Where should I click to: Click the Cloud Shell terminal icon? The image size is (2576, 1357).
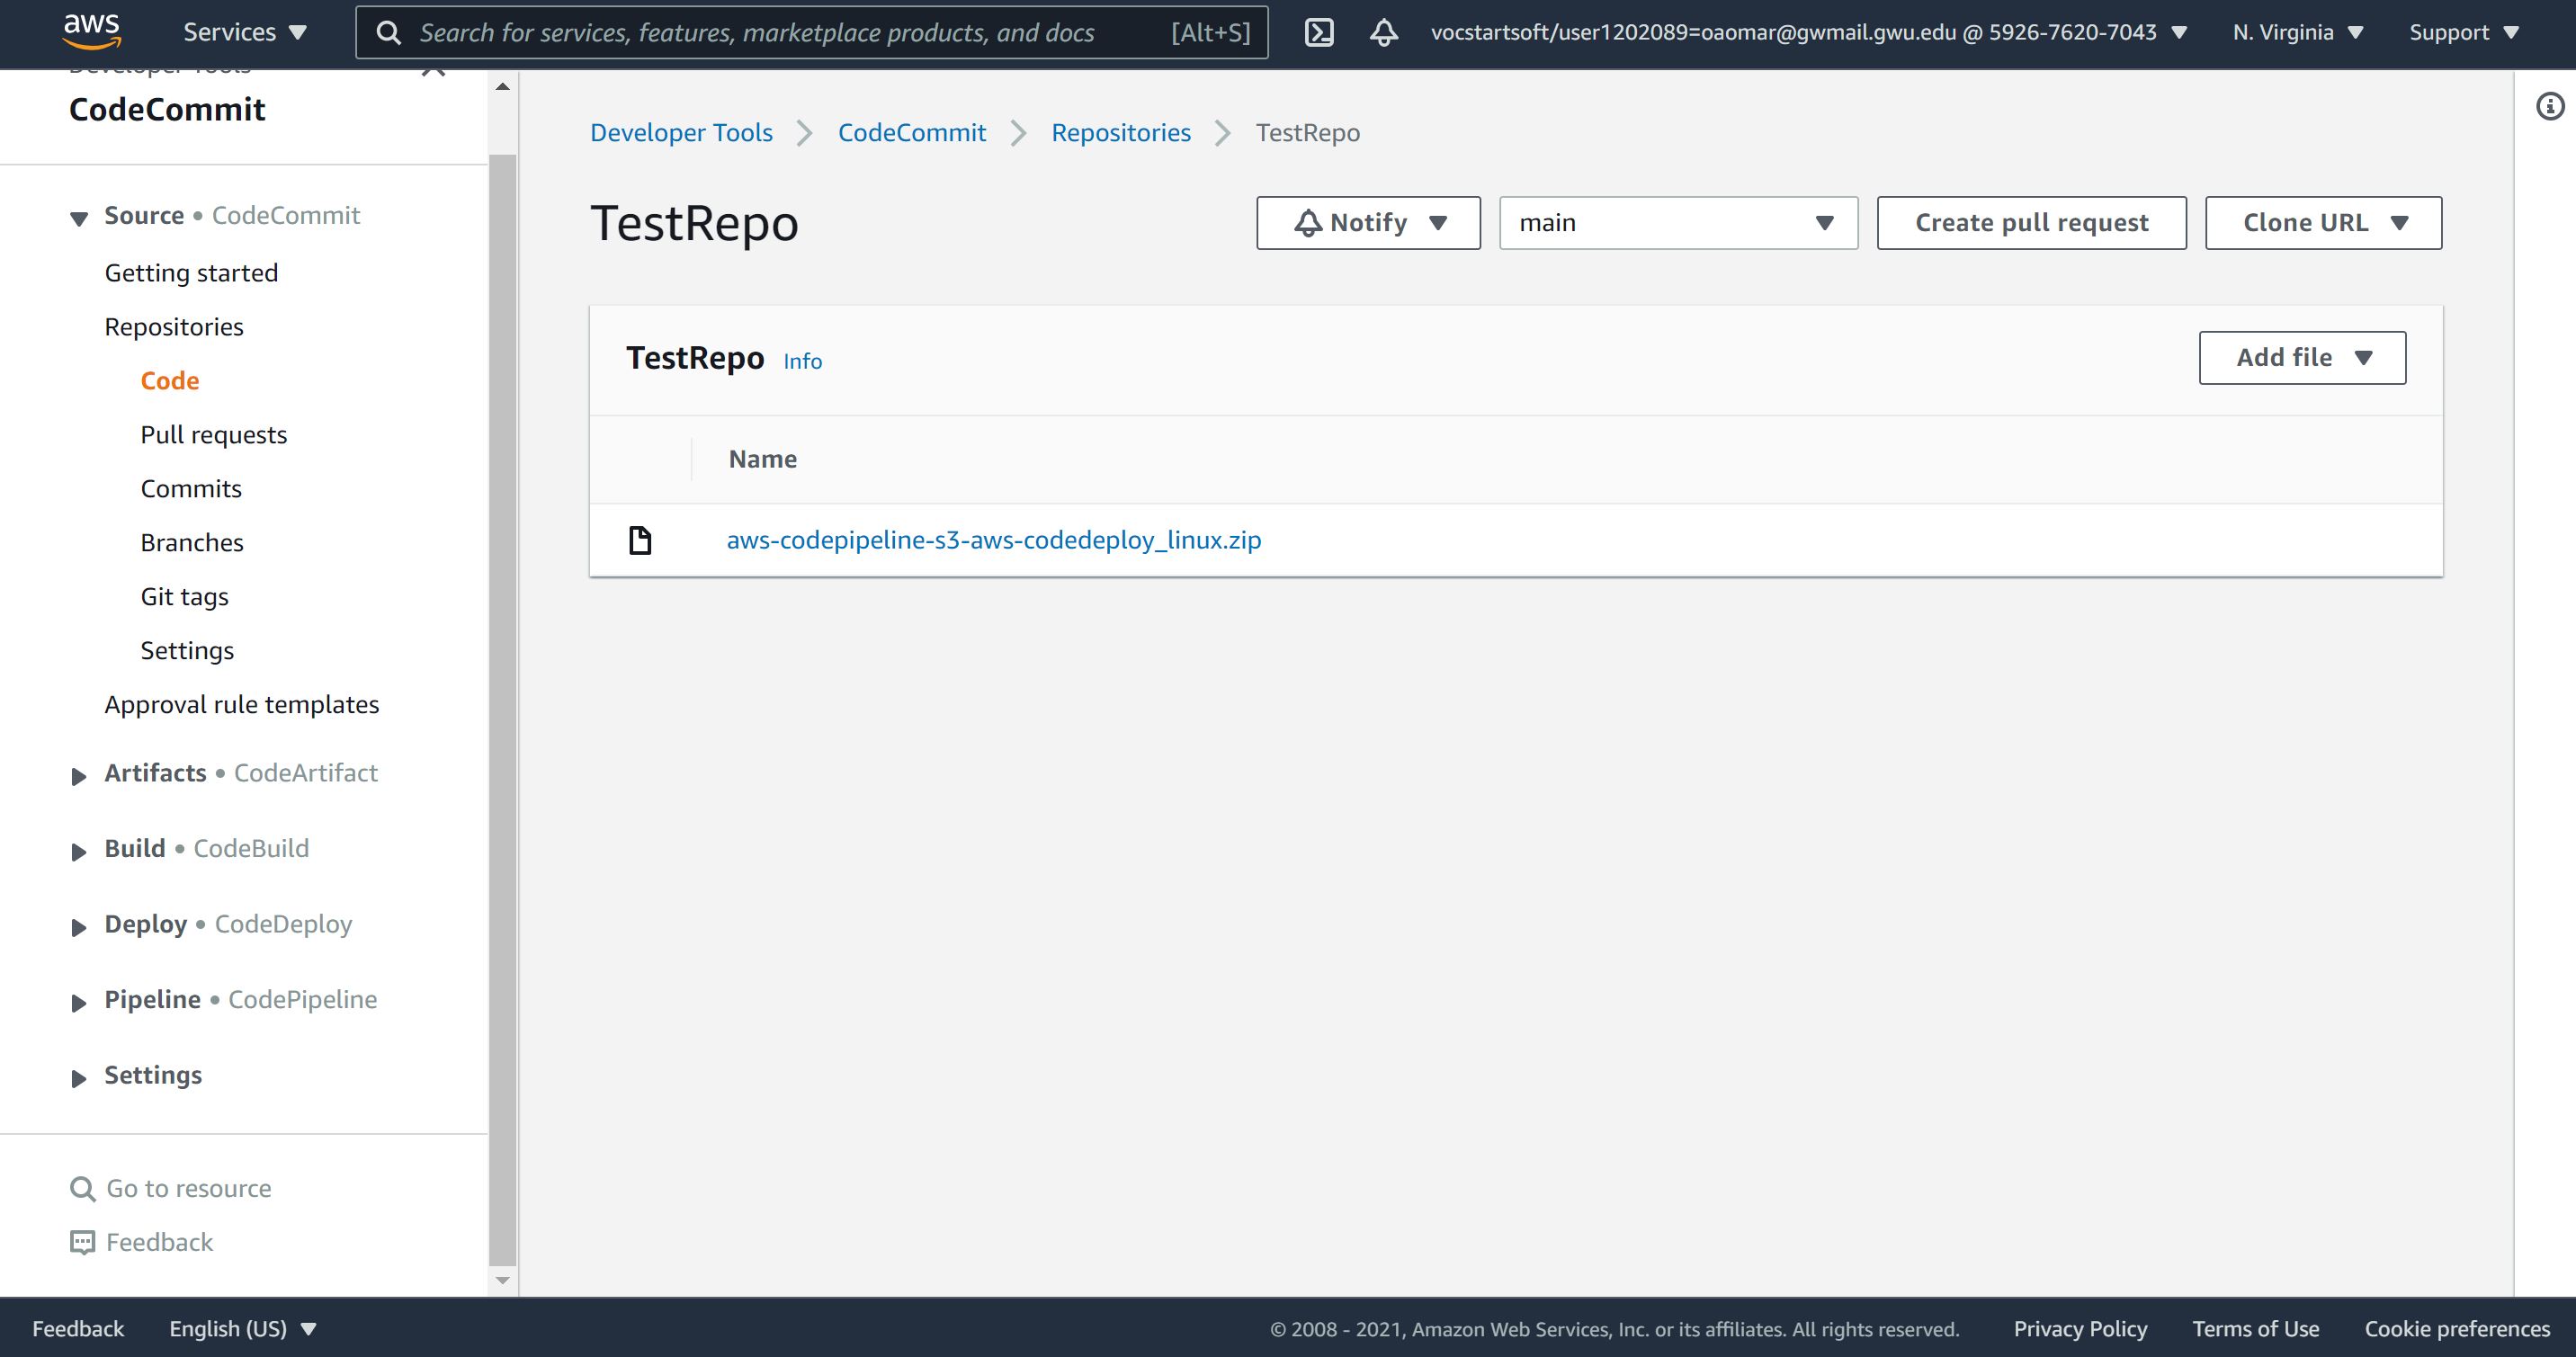click(x=1320, y=32)
